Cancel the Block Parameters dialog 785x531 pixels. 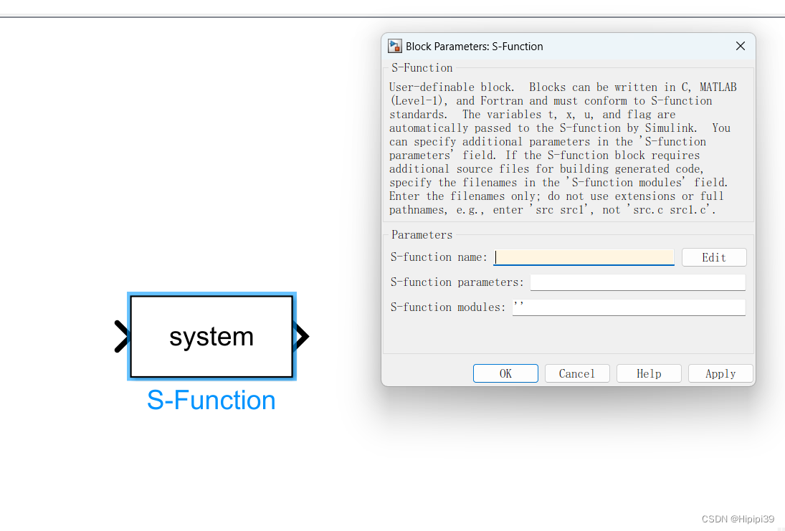[x=577, y=373]
